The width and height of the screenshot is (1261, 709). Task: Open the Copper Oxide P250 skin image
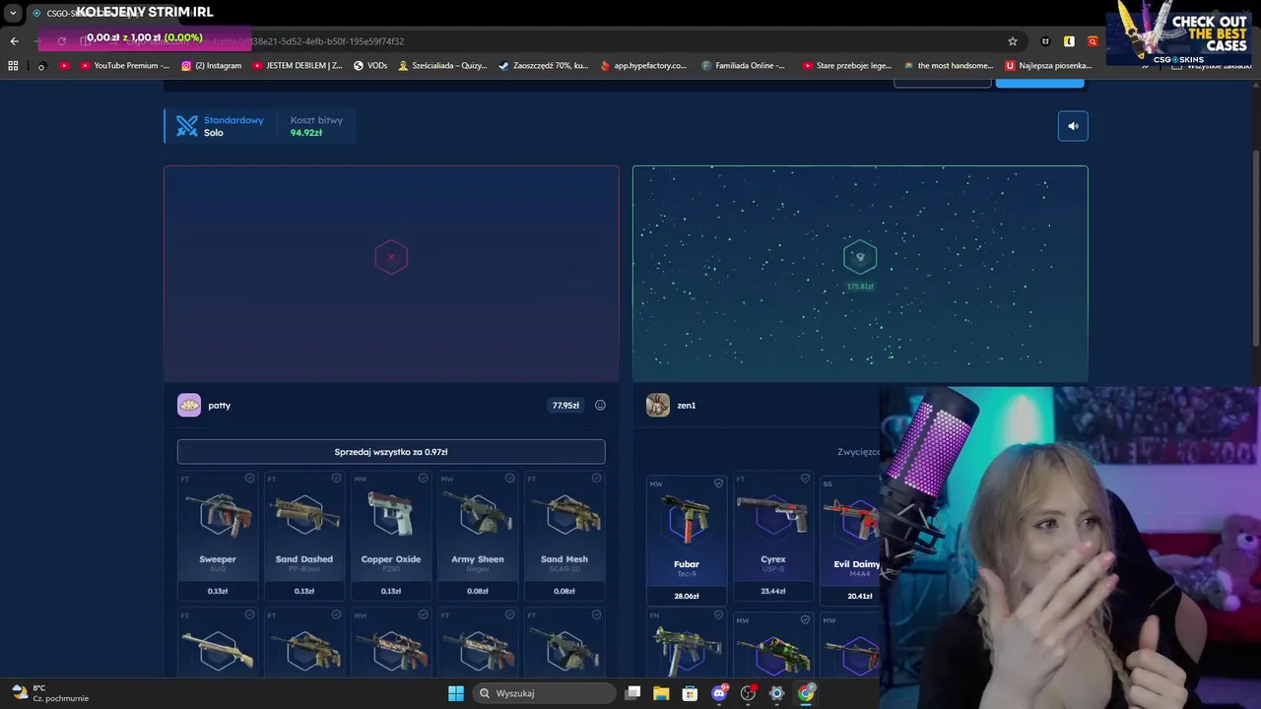[x=391, y=515]
